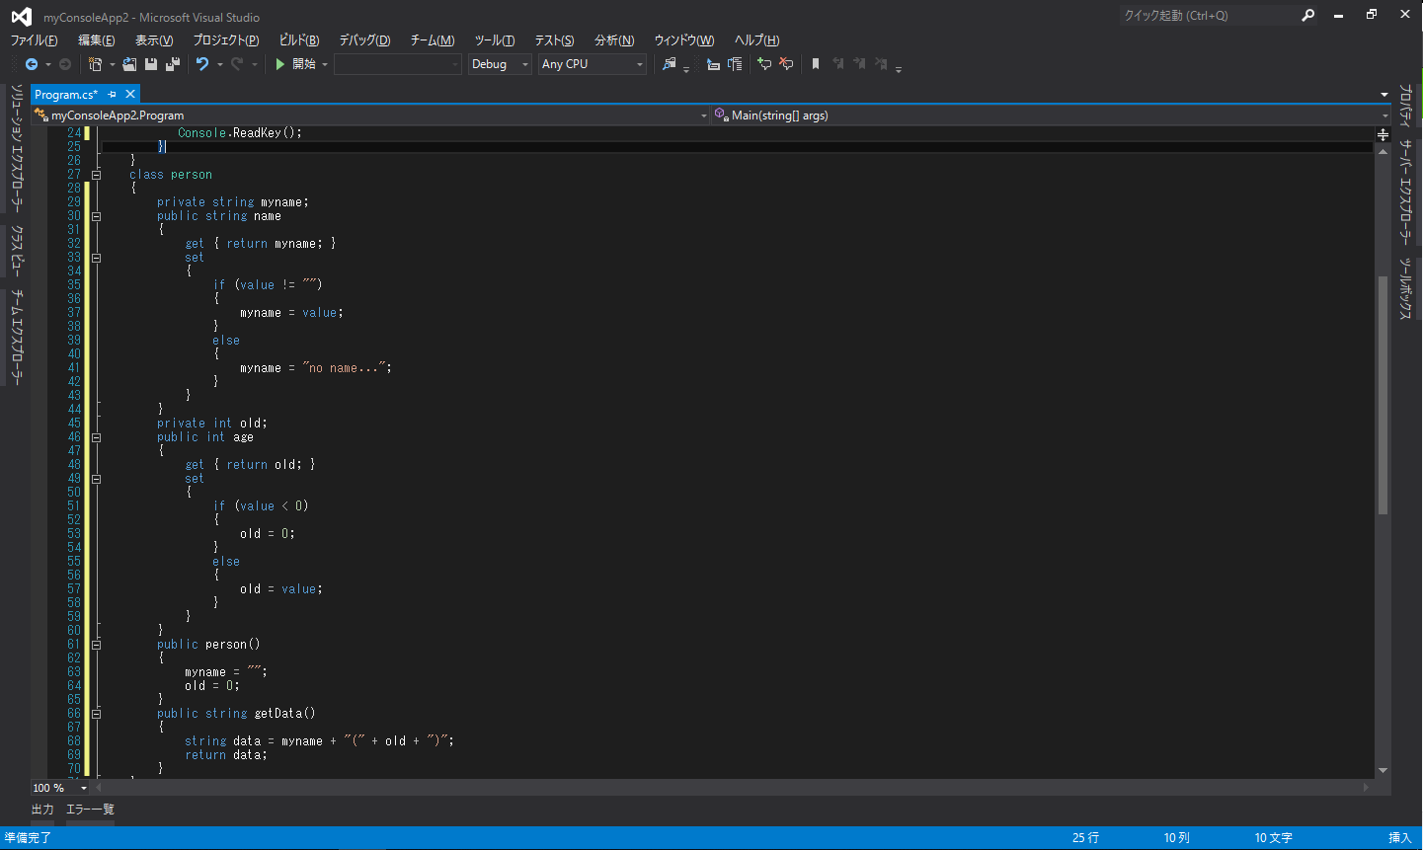Collapse the name property outlining box
The width and height of the screenshot is (1423, 850).
[97, 216]
